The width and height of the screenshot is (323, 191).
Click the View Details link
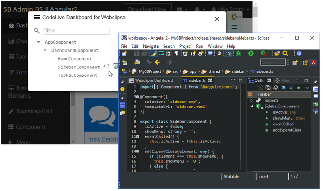coord(101,139)
